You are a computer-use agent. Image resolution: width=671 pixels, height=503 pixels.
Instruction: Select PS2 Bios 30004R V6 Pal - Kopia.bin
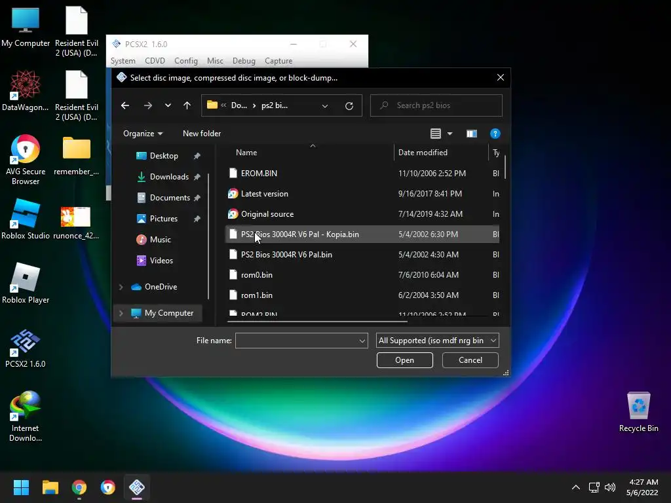[362, 234]
